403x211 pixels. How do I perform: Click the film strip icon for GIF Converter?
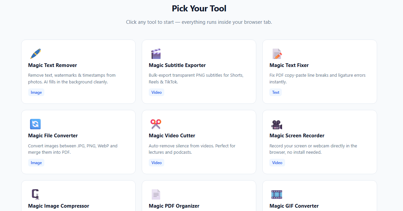coord(277,194)
